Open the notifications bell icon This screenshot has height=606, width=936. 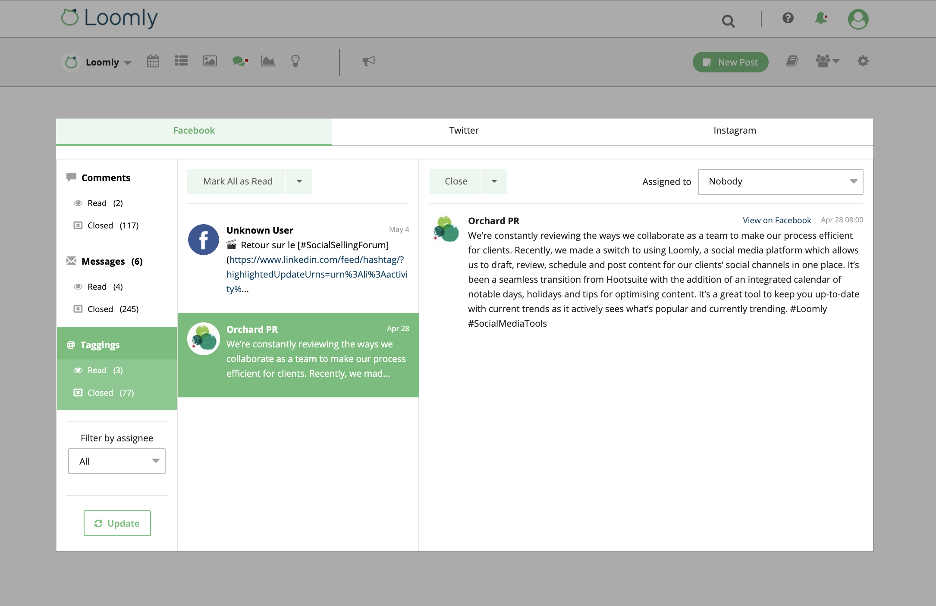pos(821,19)
